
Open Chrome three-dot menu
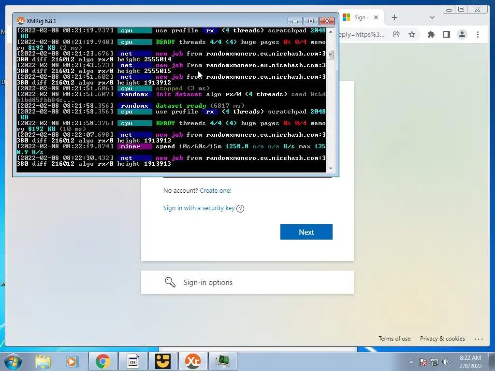478,34
